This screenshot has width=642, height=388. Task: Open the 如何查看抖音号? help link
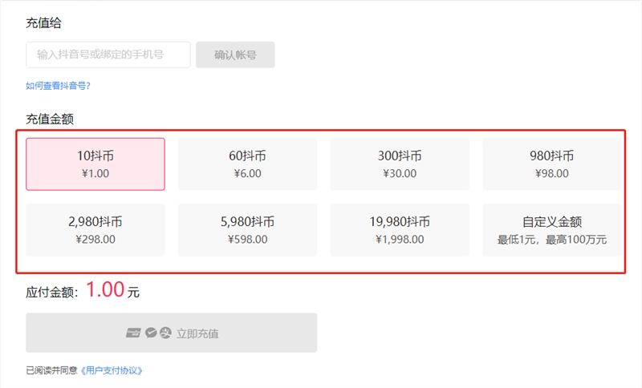63,86
